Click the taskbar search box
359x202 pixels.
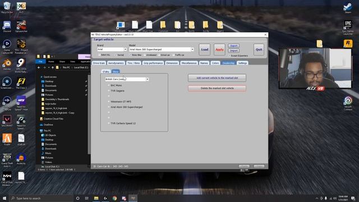tap(41, 198)
